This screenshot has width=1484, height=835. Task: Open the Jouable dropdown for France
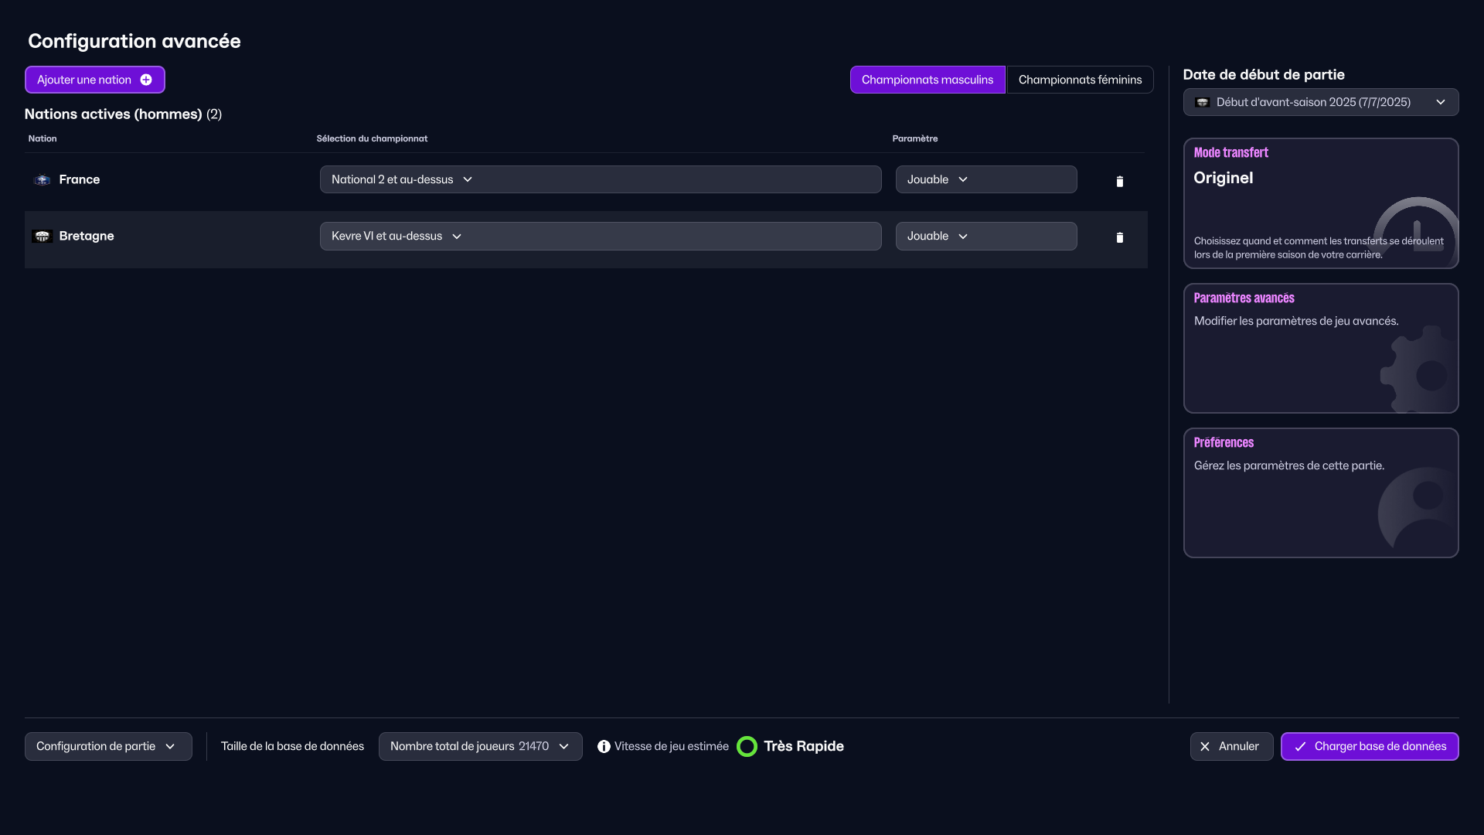pyautogui.click(x=986, y=179)
